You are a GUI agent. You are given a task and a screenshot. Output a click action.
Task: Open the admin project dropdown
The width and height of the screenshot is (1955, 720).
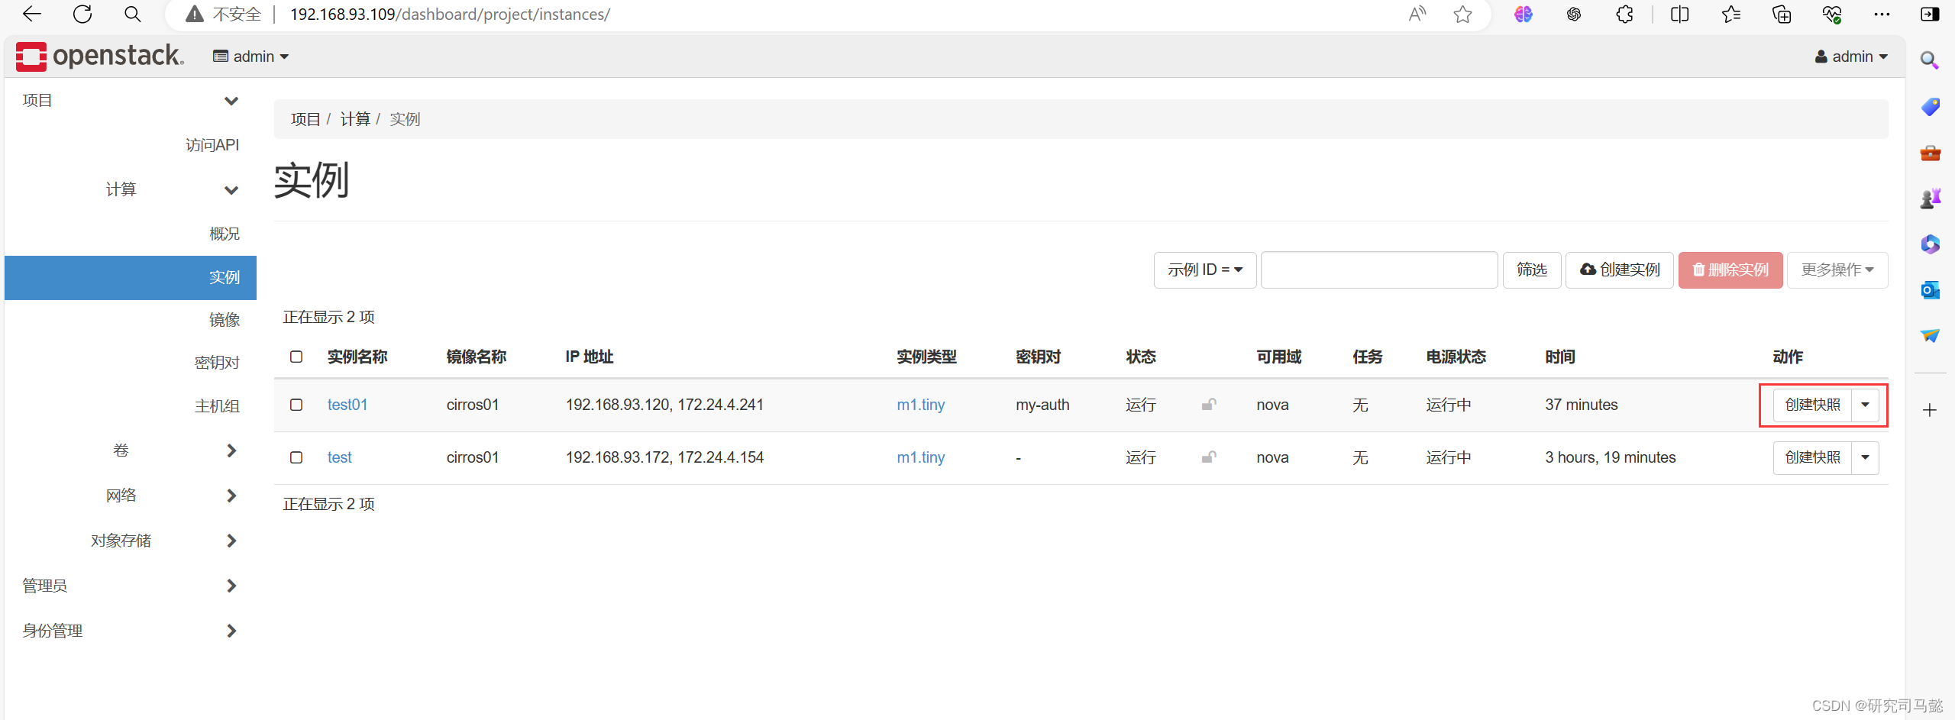(x=250, y=57)
